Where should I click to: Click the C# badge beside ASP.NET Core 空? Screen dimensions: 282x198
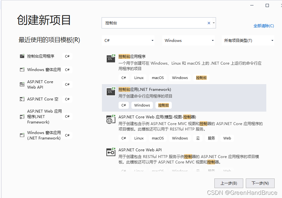click(x=67, y=99)
